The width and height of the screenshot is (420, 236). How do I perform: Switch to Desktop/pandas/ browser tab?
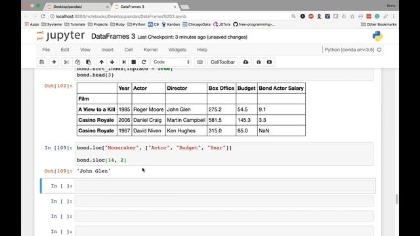tap(77, 7)
